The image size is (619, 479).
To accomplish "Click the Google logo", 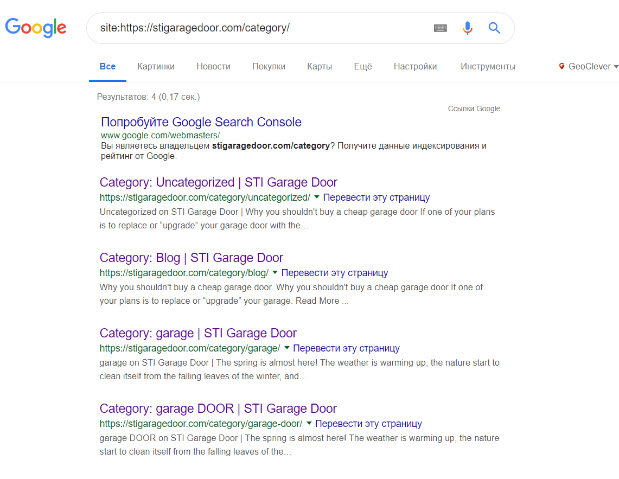I will 35,28.
